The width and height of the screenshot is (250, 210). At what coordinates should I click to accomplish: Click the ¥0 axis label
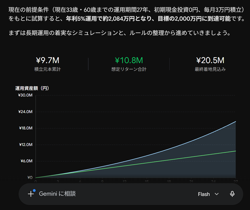[x=30, y=178]
